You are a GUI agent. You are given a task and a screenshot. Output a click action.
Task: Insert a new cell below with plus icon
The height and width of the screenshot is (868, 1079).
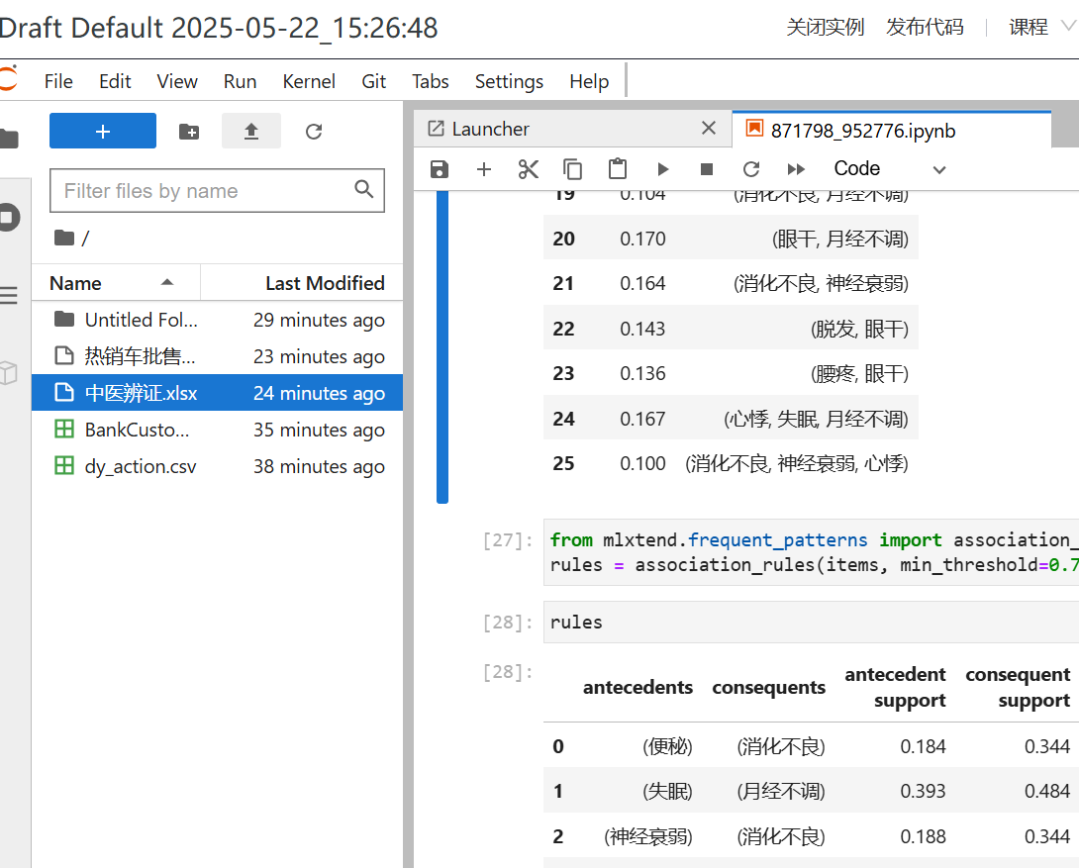(484, 169)
